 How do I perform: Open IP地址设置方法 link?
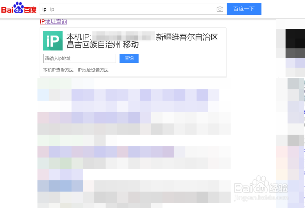click(x=93, y=70)
